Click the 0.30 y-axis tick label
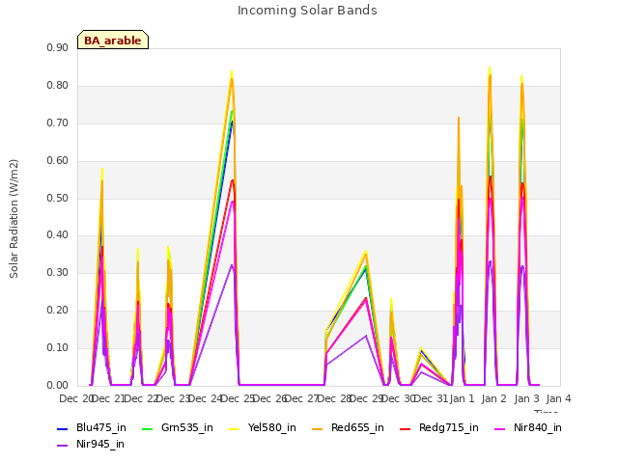Viewport: 618px width, 463px height. pos(57,272)
